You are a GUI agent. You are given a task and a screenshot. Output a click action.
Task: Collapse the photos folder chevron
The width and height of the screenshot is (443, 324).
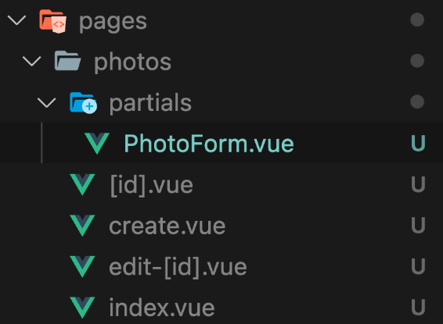[x=31, y=61]
